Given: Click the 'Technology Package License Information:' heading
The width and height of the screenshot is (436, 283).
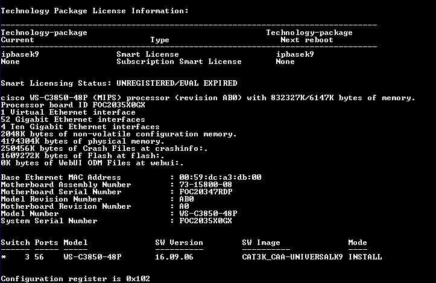Looking at the screenshot, I should (x=95, y=11).
